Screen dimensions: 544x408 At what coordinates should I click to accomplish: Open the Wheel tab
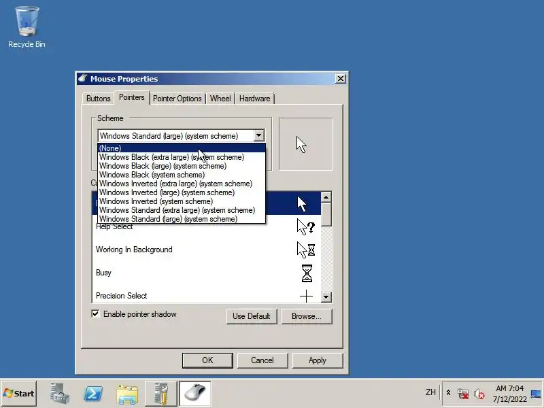[x=220, y=99]
